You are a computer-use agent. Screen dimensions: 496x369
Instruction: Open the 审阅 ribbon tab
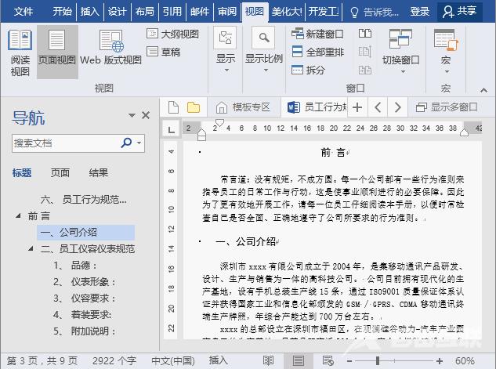point(227,12)
